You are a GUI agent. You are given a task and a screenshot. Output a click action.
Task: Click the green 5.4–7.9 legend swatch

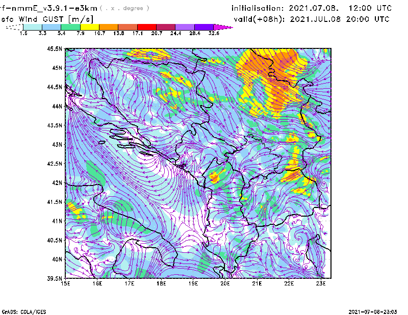70,27
